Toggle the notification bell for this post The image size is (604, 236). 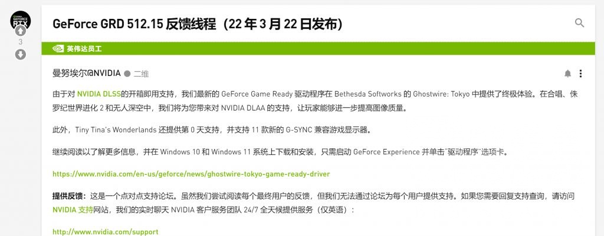[567, 74]
